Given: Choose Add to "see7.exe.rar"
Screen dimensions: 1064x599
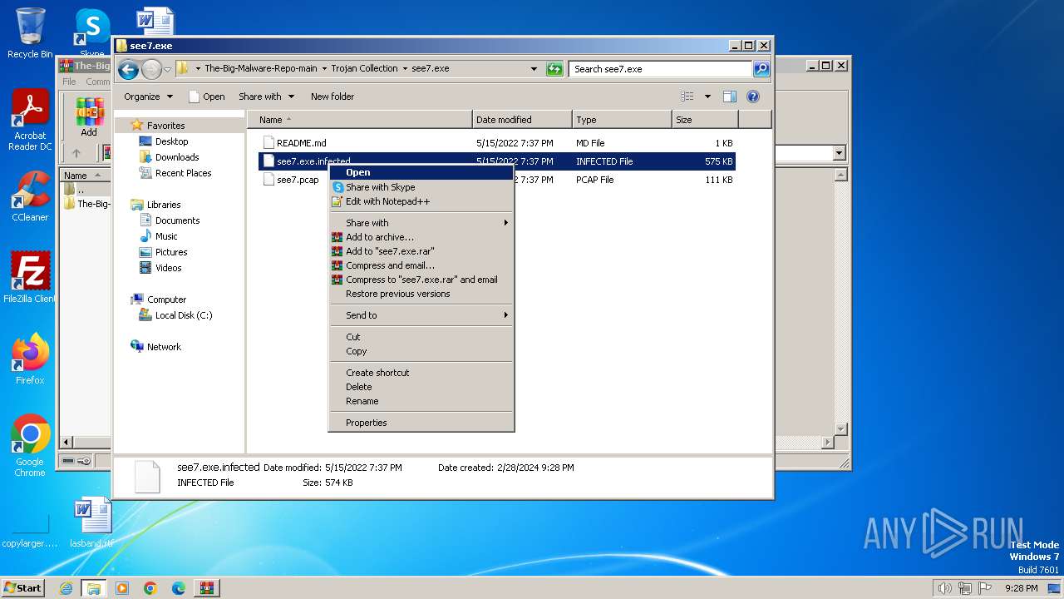Looking at the screenshot, I should click(x=421, y=251).
